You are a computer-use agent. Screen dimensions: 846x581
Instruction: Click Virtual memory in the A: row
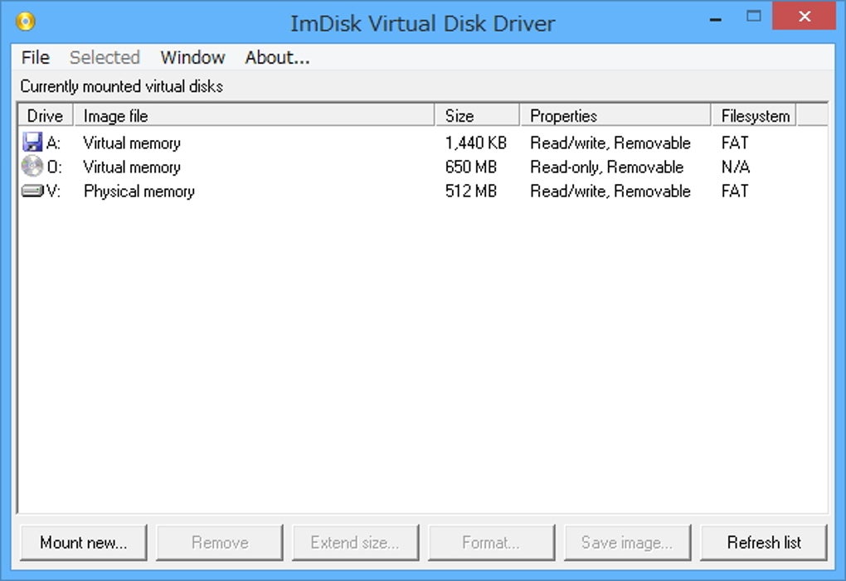[x=132, y=143]
